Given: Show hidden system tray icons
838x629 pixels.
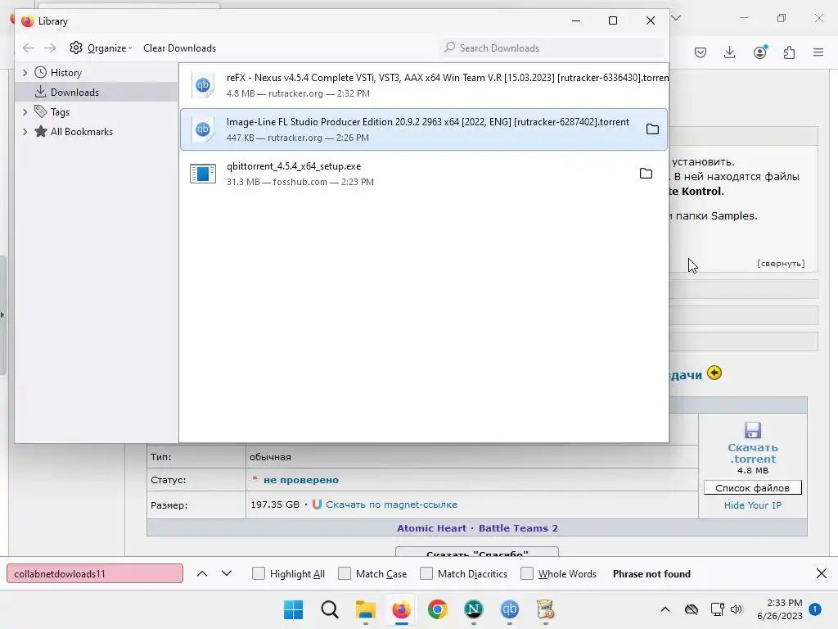Looking at the screenshot, I should (x=665, y=609).
